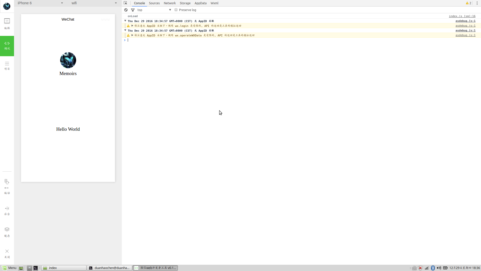Open the console filter icon

click(133, 10)
